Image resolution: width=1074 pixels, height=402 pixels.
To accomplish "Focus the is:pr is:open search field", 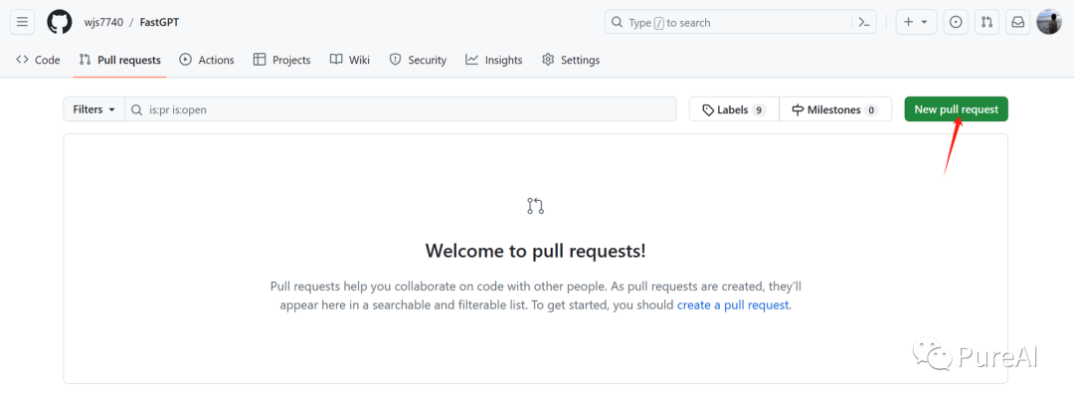I will [x=408, y=109].
